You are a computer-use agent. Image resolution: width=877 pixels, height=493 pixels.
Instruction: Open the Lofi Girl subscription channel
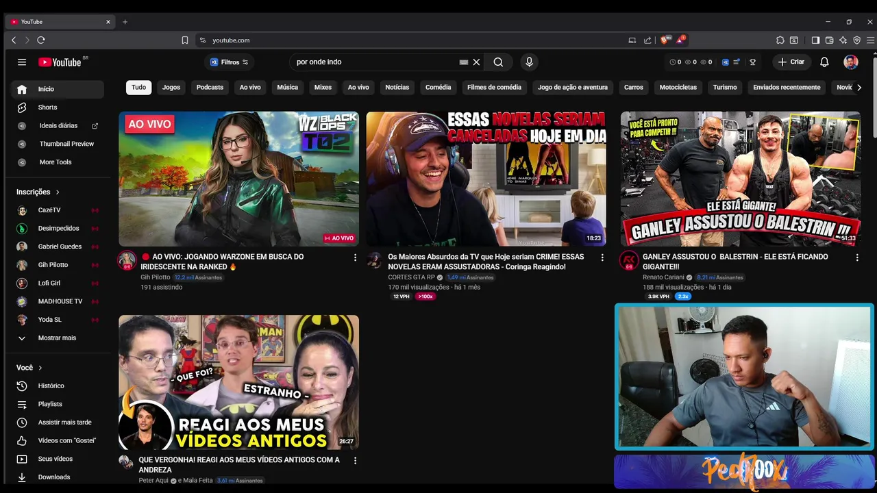point(58,283)
